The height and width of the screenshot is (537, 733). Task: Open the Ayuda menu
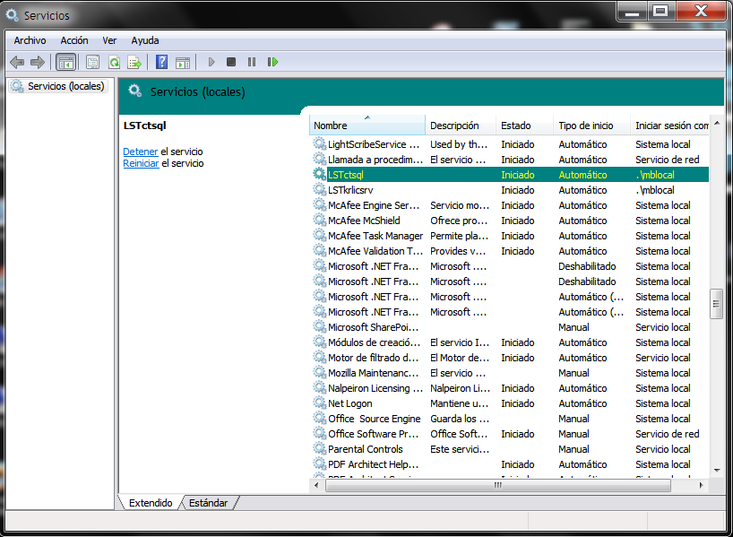point(145,40)
